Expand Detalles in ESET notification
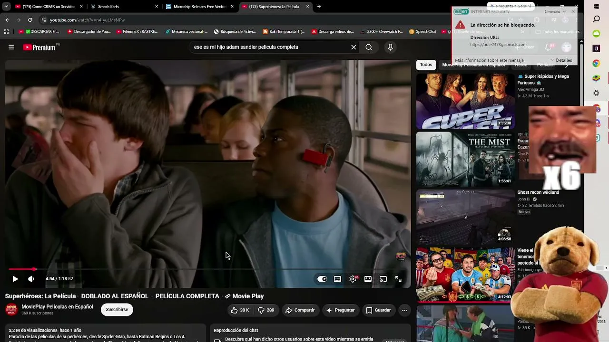The image size is (609, 342). click(561, 60)
